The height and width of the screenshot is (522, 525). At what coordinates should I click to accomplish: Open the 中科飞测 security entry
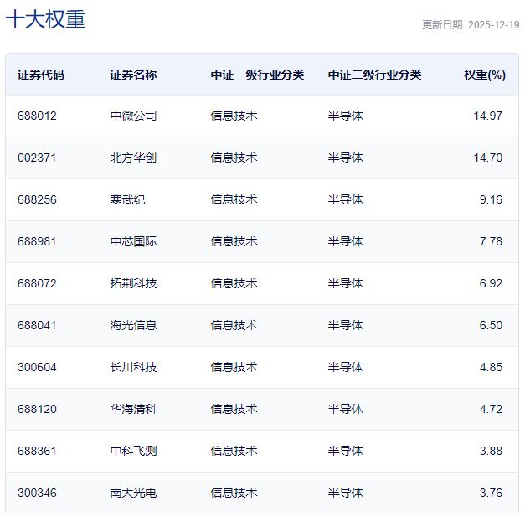click(133, 451)
